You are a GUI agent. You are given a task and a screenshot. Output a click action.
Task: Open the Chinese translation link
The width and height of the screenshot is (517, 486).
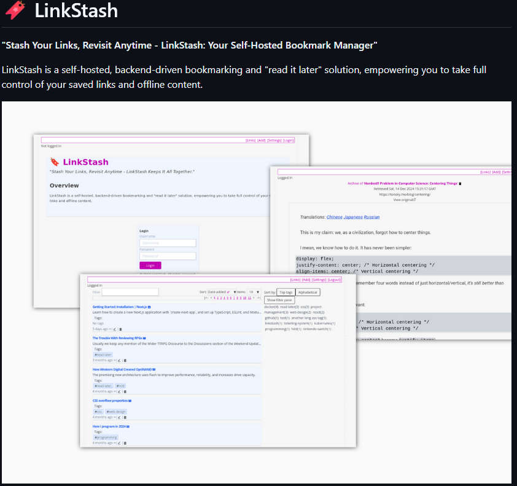pyautogui.click(x=334, y=217)
